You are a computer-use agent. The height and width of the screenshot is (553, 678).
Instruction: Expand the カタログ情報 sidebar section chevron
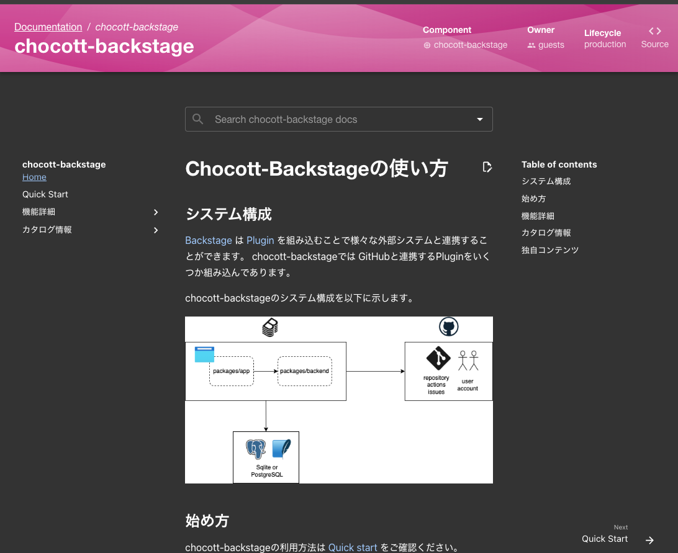(x=156, y=230)
